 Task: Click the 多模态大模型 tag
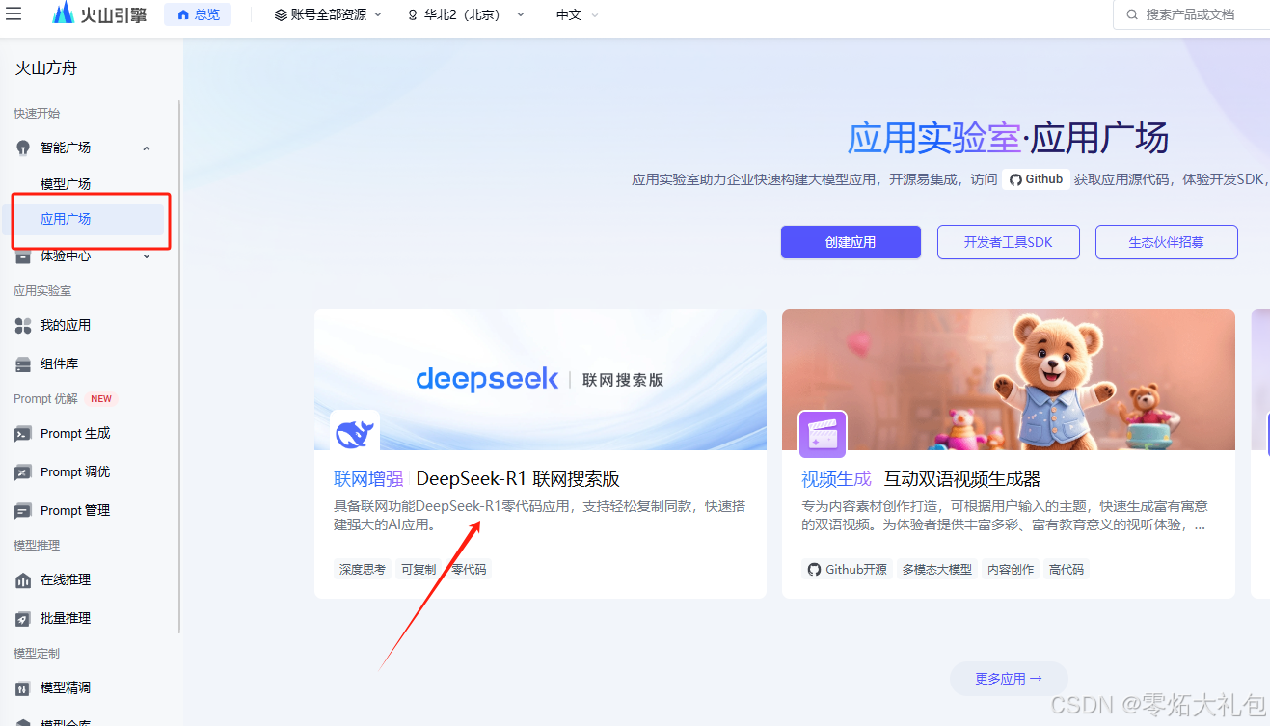(x=937, y=570)
